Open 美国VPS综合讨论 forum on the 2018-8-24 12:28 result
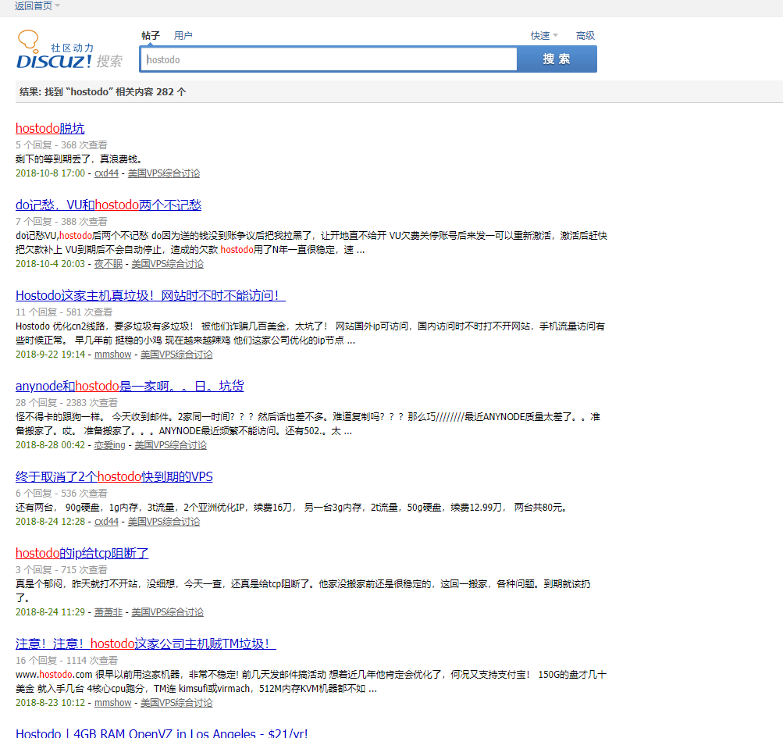 (x=164, y=522)
